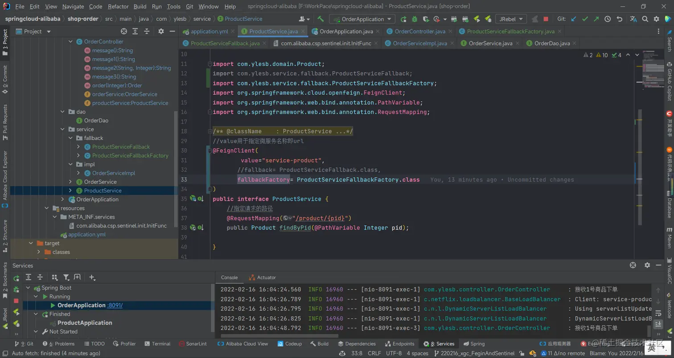Click the Build Project hammer icon
Screen dimensions: 674x358
321,19
